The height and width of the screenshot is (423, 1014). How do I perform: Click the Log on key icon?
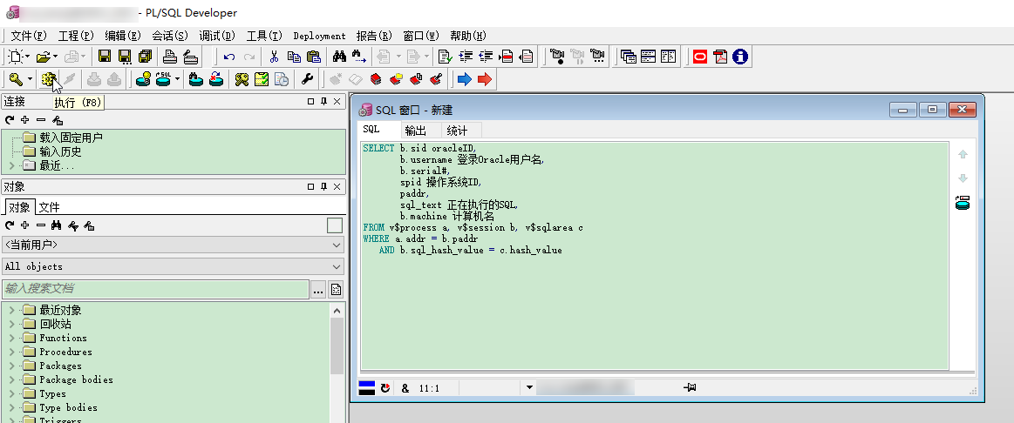click(17, 79)
